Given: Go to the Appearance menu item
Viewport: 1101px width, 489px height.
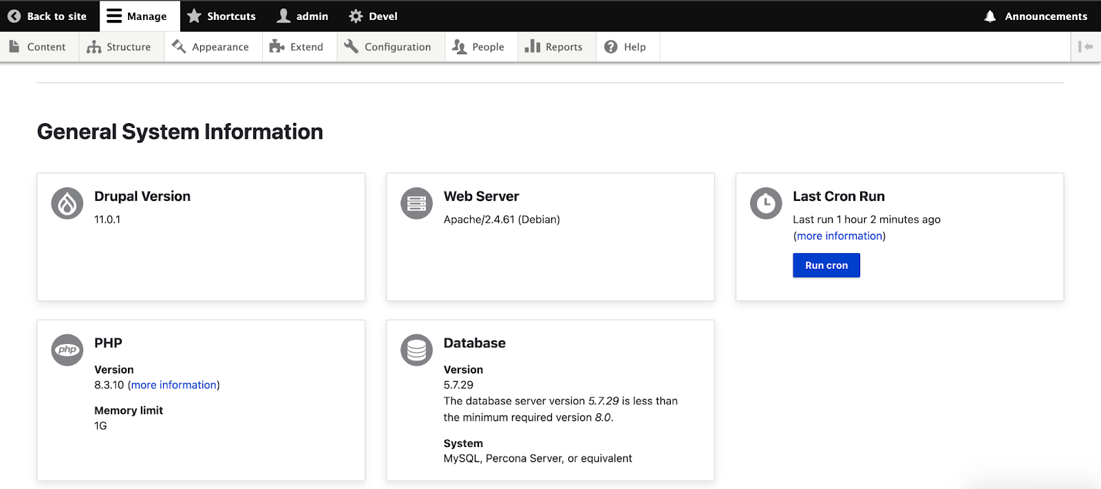Looking at the screenshot, I should click(213, 47).
